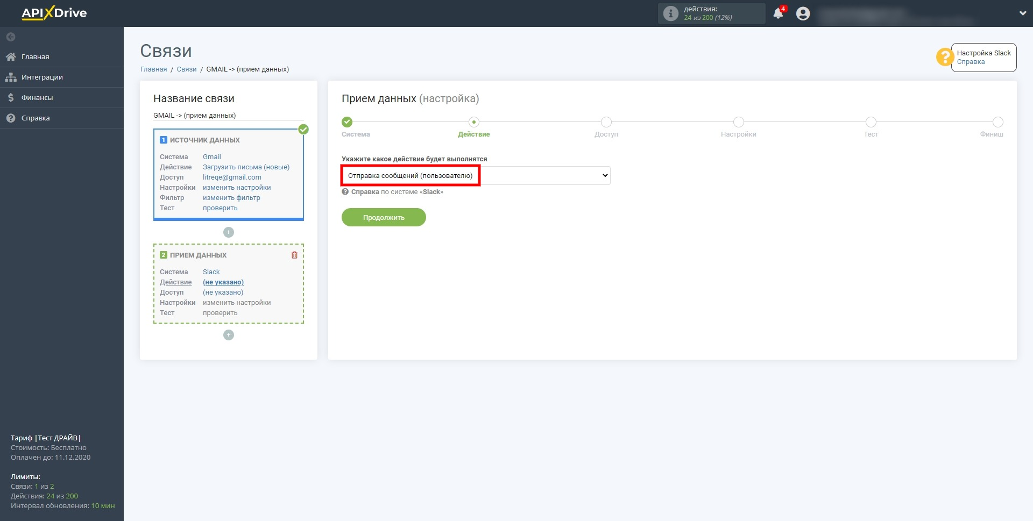The image size is (1033, 521).
Task: Click the yellow help question icon
Action: (x=945, y=57)
